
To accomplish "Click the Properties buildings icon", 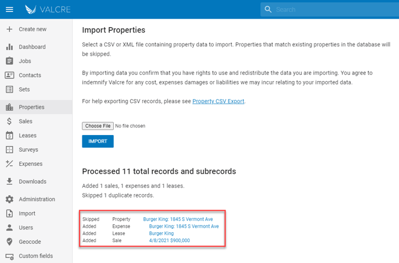I will pyautogui.click(x=9, y=107).
